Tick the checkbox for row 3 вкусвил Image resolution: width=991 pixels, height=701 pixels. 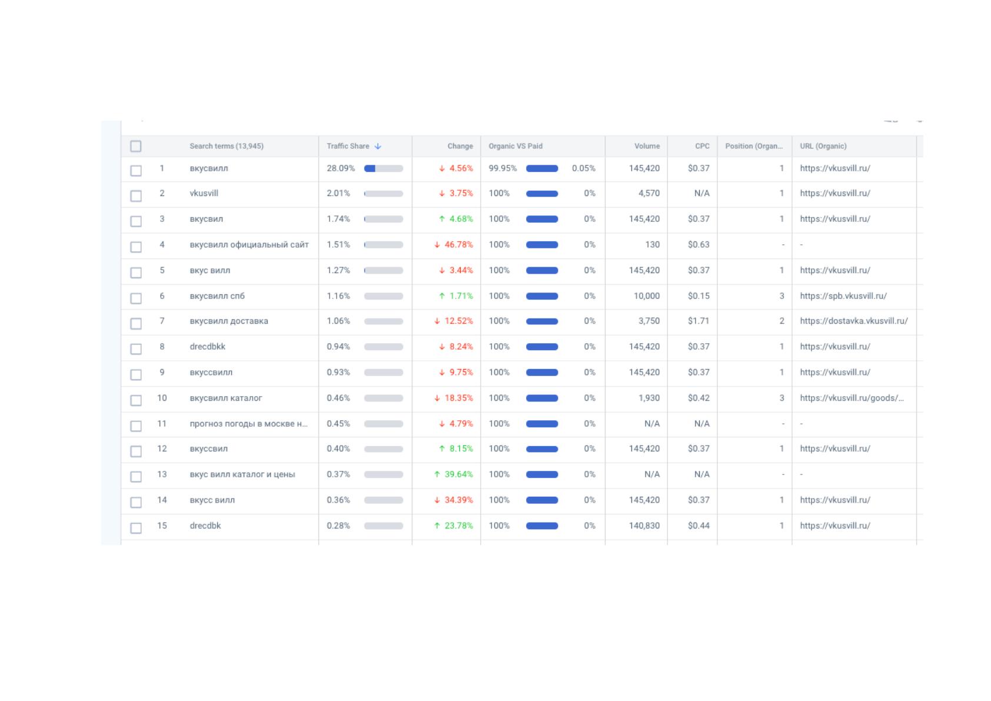(136, 221)
